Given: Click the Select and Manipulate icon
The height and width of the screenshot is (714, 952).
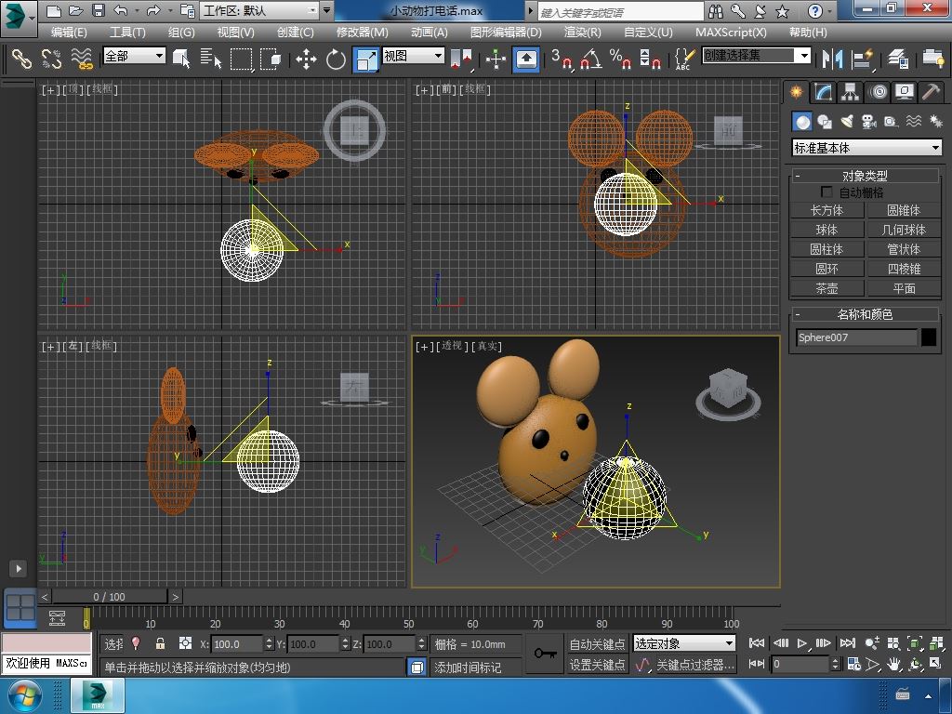Looking at the screenshot, I should coord(496,59).
